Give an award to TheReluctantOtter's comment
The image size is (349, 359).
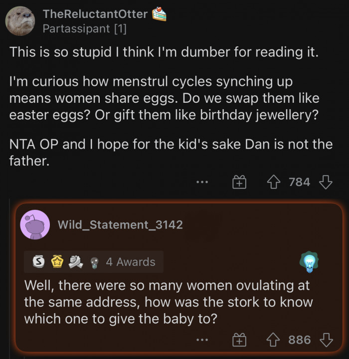coord(239,182)
